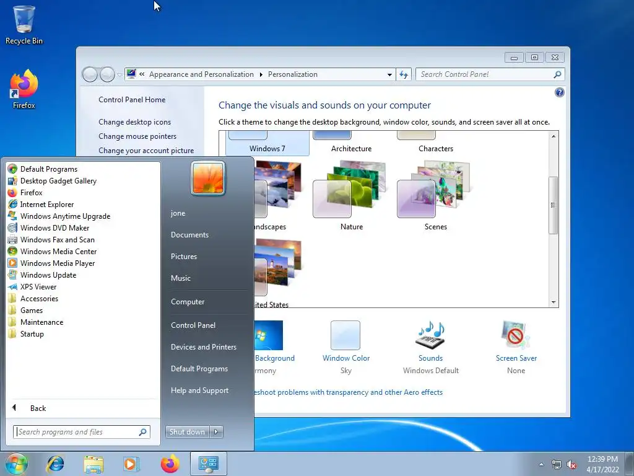The height and width of the screenshot is (476, 634).
Task: Open the Recycle Bin desktop icon
Action: [x=24, y=25]
